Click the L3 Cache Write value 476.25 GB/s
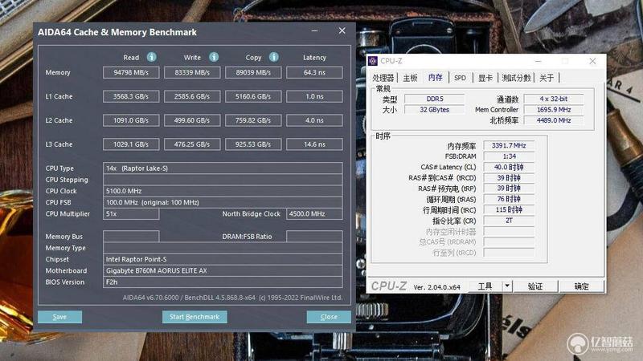This screenshot has height=361, width=643. coord(192,144)
